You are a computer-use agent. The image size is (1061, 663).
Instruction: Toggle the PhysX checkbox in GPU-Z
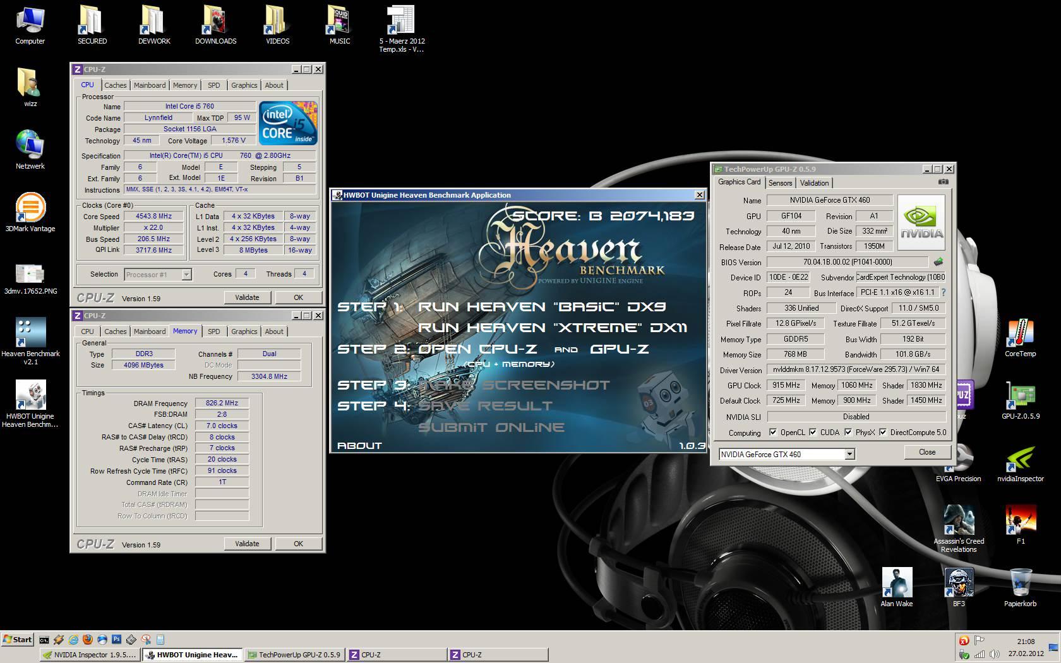[848, 433]
